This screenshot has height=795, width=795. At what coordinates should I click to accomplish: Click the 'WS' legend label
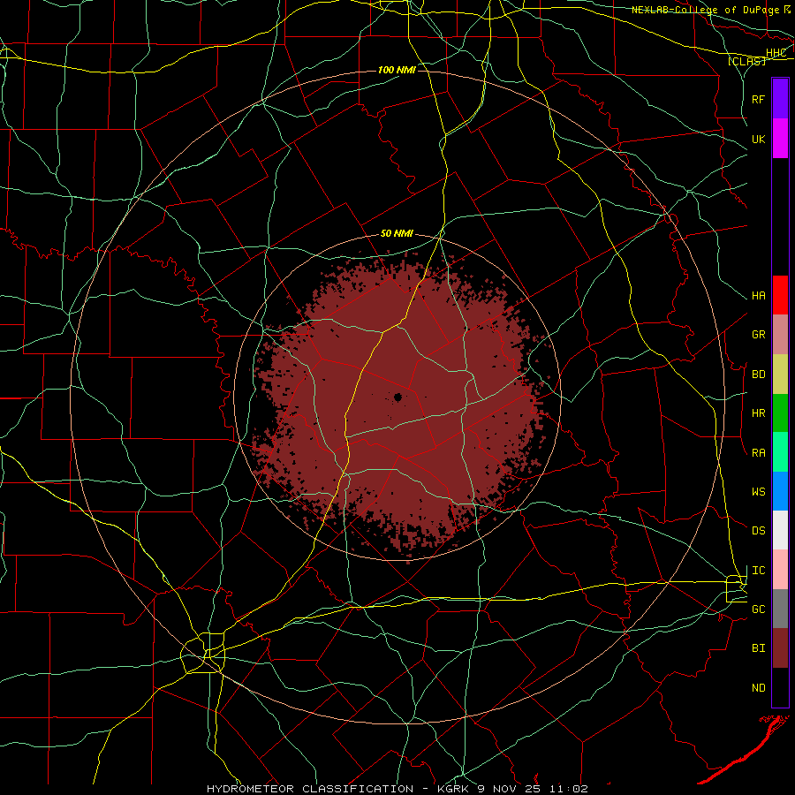[758, 492]
